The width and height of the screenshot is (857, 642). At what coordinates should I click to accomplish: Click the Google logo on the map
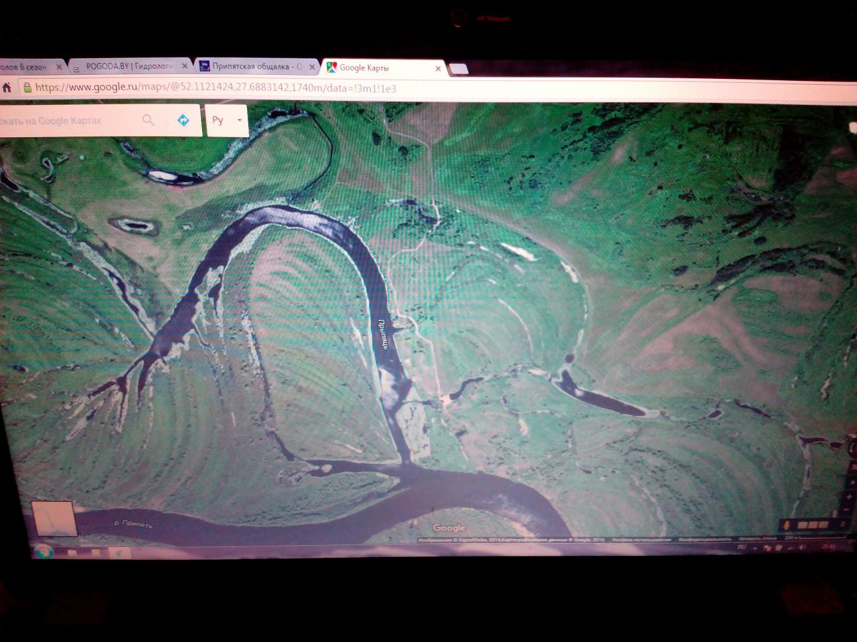(449, 528)
